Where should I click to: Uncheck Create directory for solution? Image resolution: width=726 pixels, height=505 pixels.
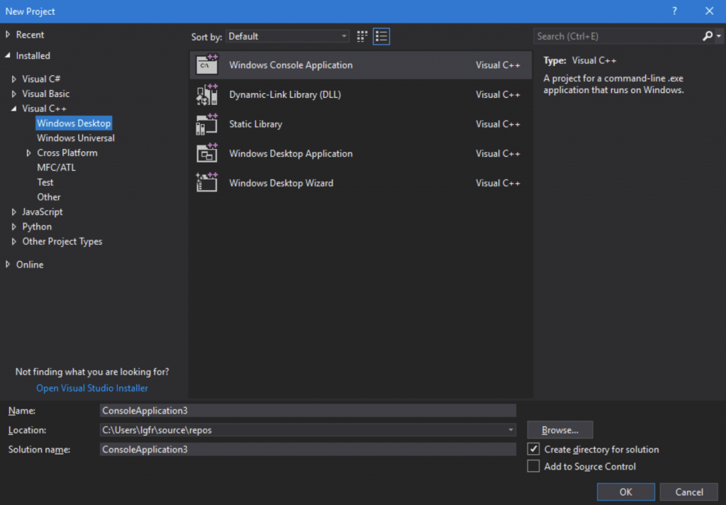click(x=534, y=449)
